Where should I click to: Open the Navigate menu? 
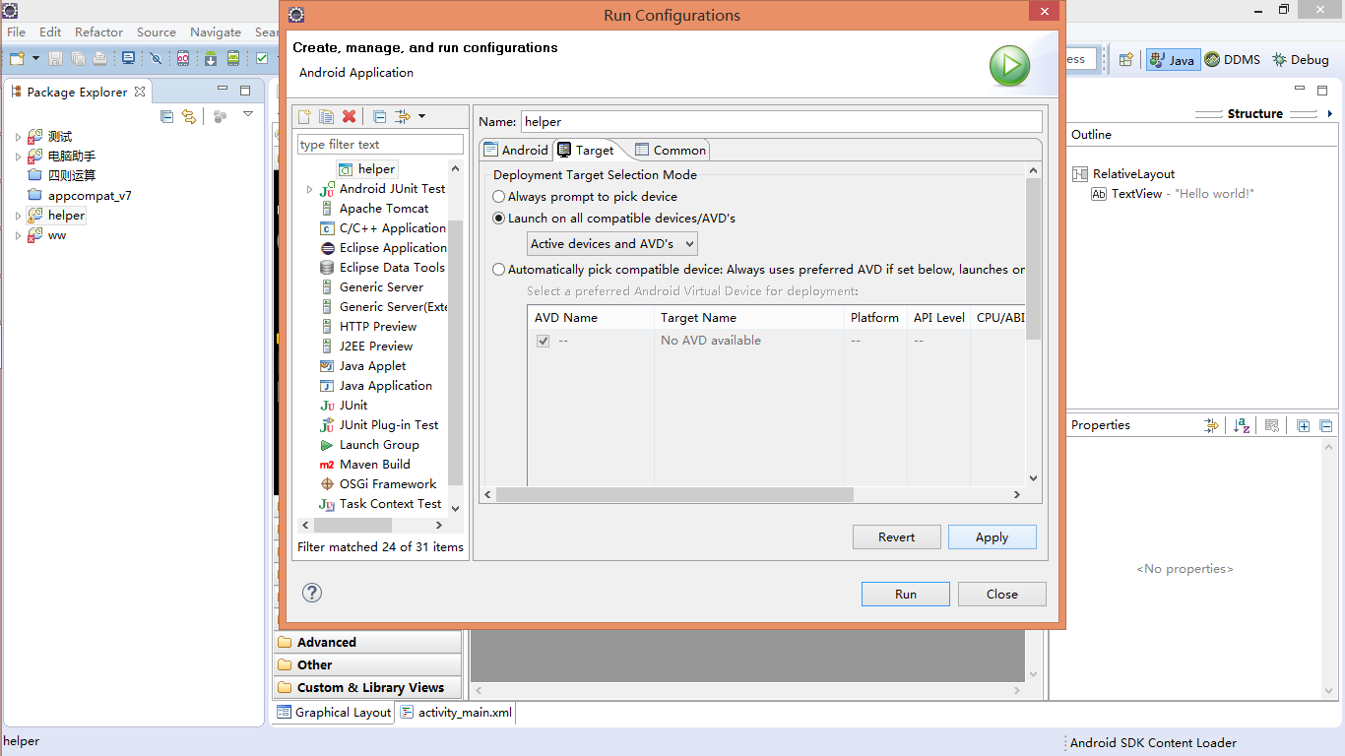point(216,31)
